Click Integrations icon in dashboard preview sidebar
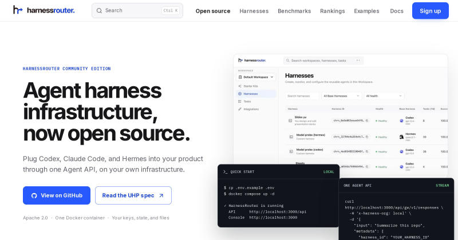 [240, 109]
